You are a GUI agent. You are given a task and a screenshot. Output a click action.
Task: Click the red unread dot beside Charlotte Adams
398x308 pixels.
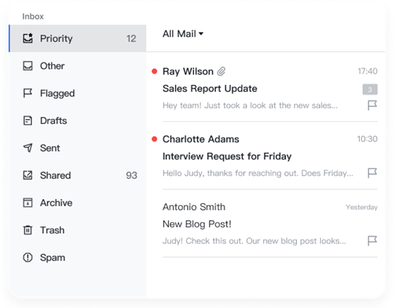pos(154,139)
